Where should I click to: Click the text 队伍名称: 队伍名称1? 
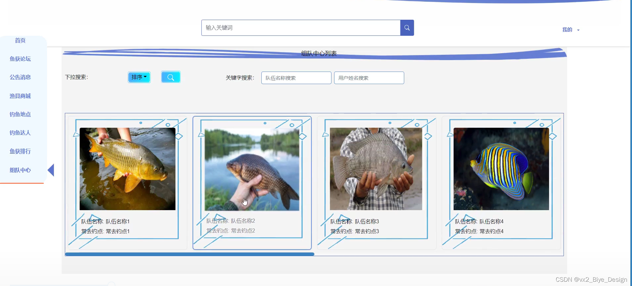105,222
